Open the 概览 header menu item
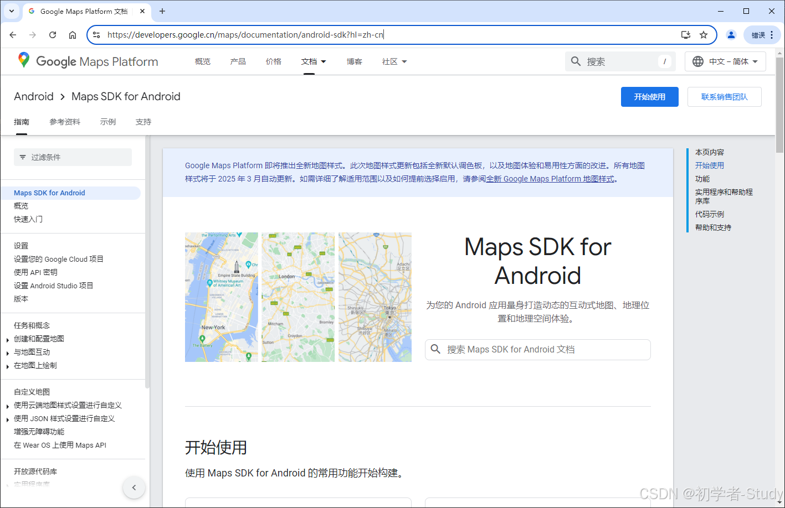This screenshot has width=785, height=508. 203,61
